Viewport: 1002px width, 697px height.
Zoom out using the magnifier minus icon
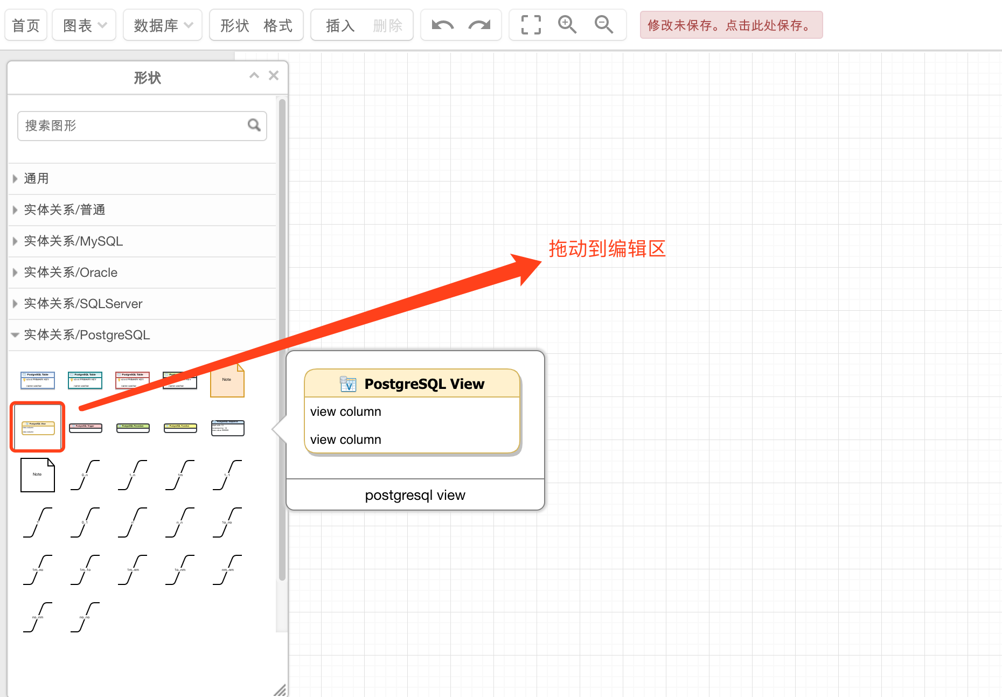click(x=603, y=24)
